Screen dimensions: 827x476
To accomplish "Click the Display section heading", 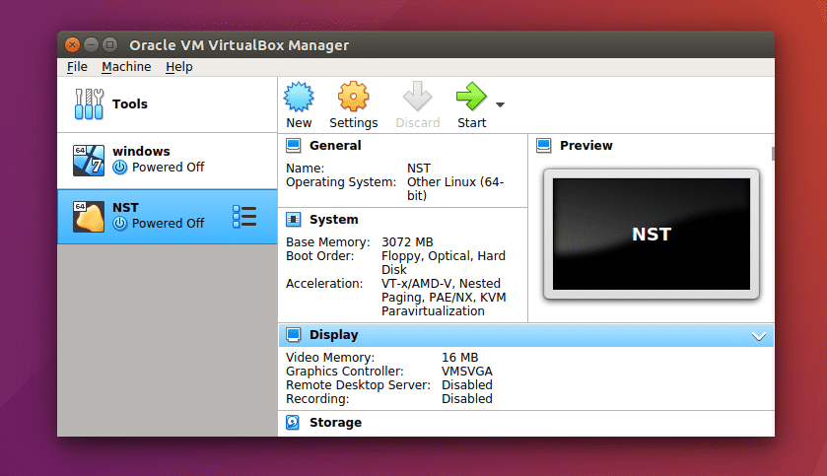I will click(334, 335).
